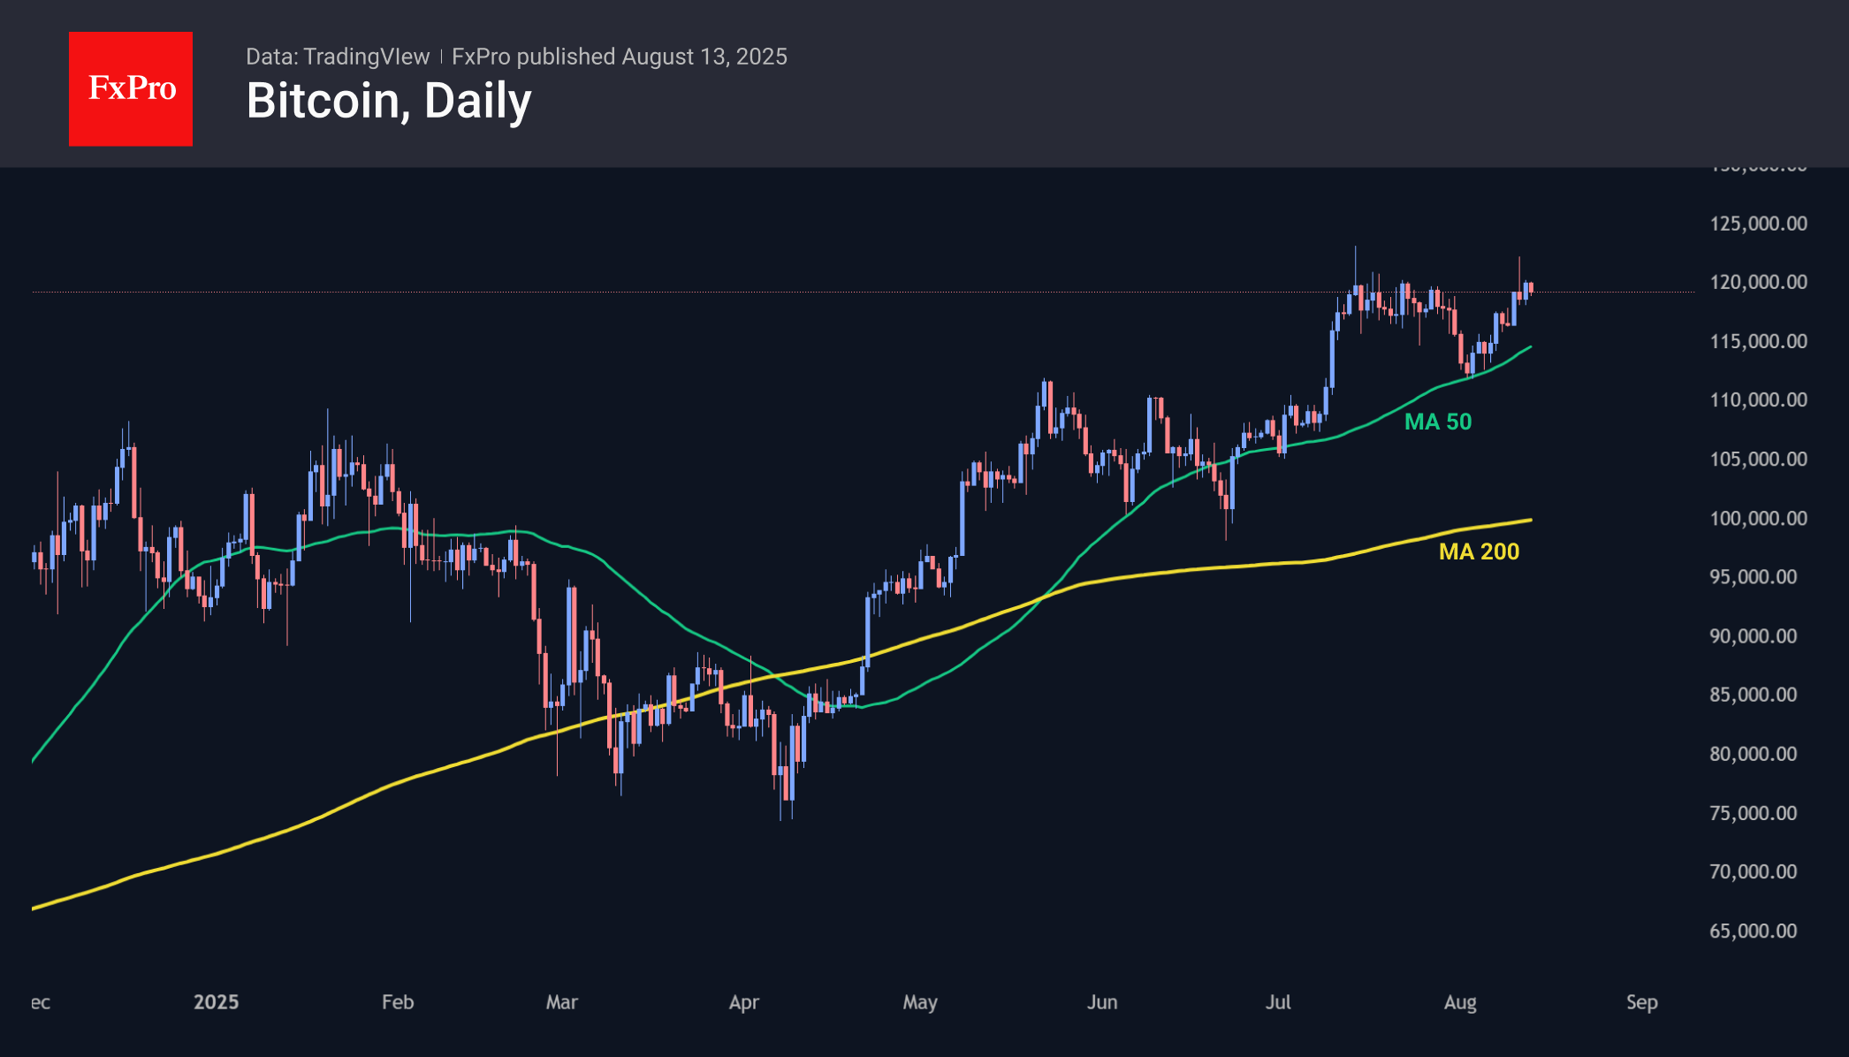Select the green MA 50 label
Image resolution: width=1849 pixels, height=1057 pixels.
click(1438, 422)
